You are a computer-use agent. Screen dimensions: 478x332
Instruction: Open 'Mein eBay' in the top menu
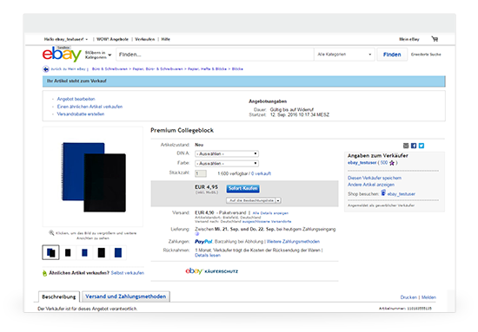point(409,39)
